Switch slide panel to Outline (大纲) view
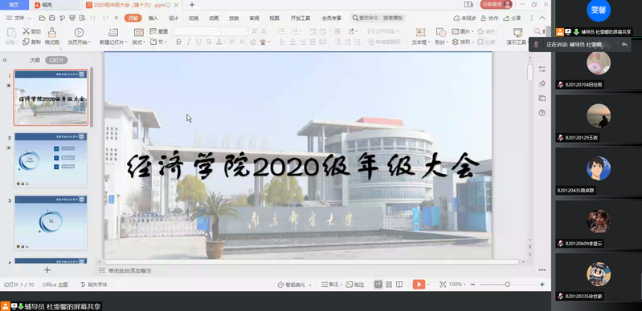The width and height of the screenshot is (642, 311). point(35,60)
